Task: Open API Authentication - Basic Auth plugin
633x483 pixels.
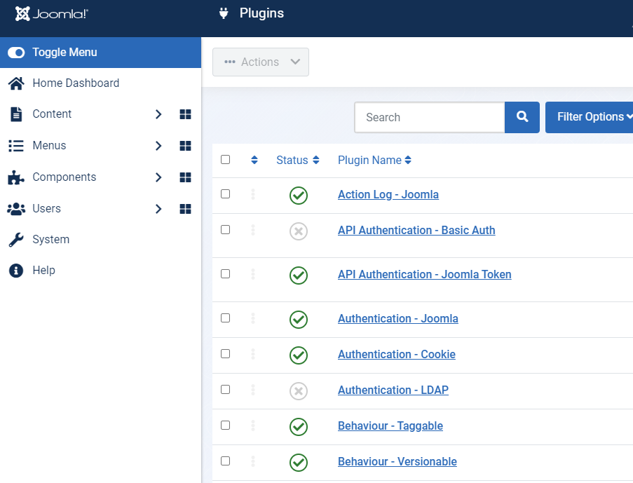Action: click(416, 230)
